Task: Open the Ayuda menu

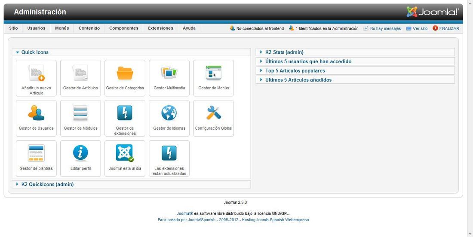Action: [x=189, y=28]
